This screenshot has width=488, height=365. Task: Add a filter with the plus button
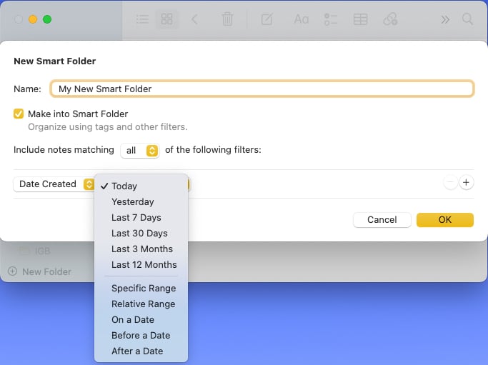click(466, 183)
